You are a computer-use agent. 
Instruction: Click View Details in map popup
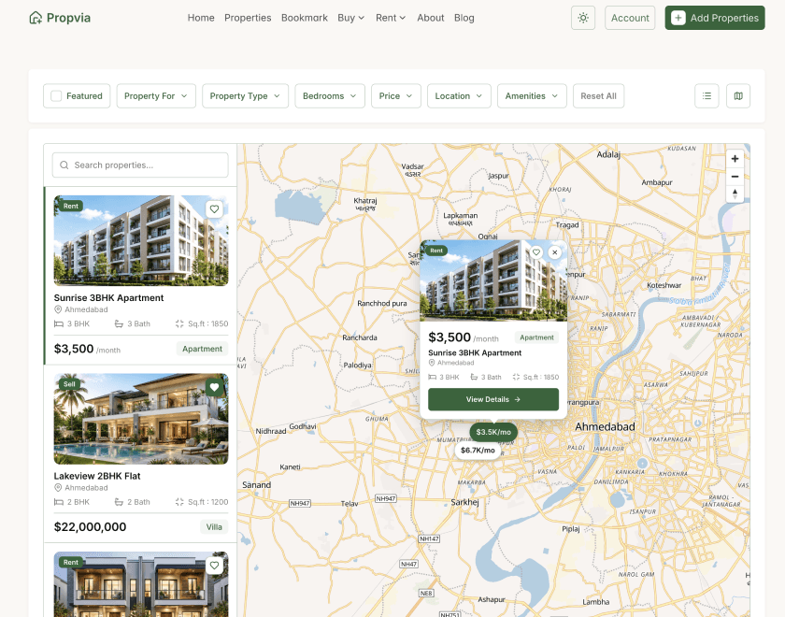(x=493, y=399)
